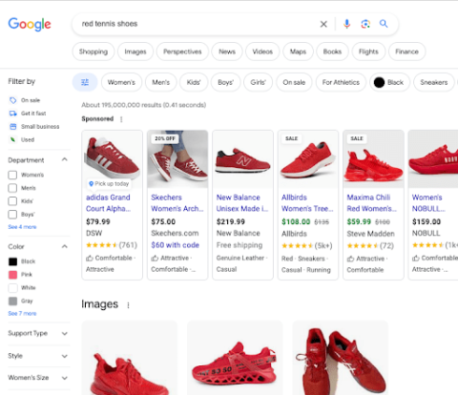Switch to the Shopping tab

94,52
